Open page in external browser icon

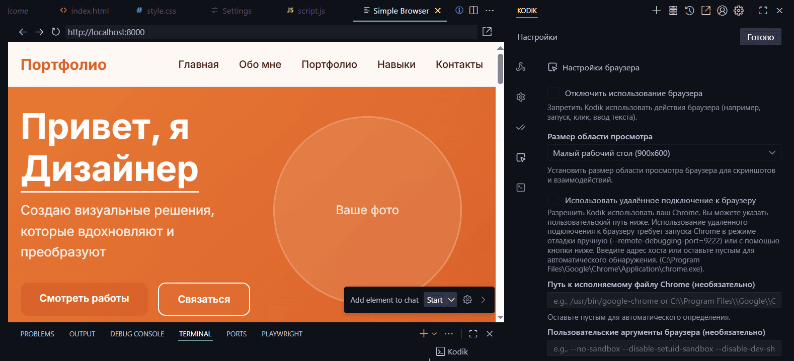487,32
